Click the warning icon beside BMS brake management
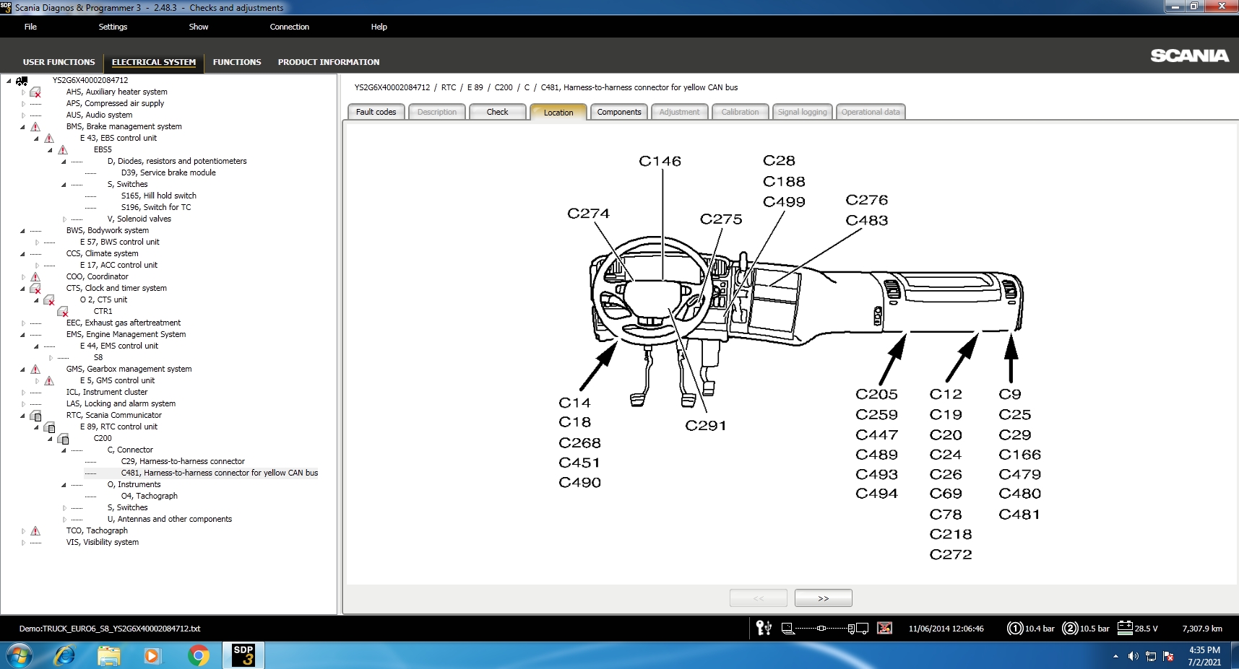The width and height of the screenshot is (1239, 669). click(35, 127)
